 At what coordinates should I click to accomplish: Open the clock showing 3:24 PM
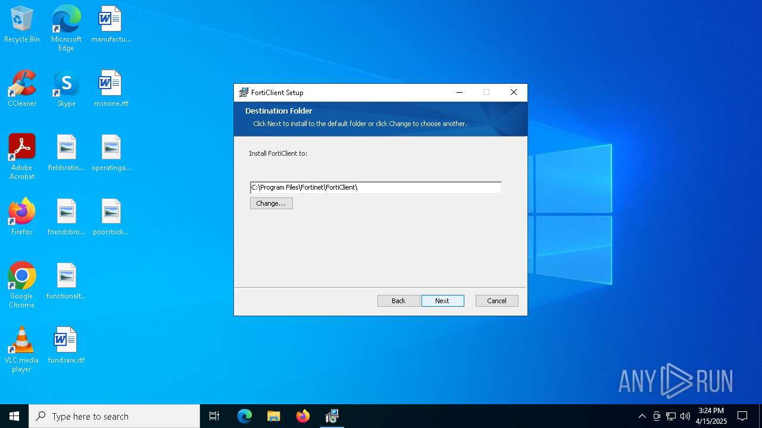(x=711, y=416)
